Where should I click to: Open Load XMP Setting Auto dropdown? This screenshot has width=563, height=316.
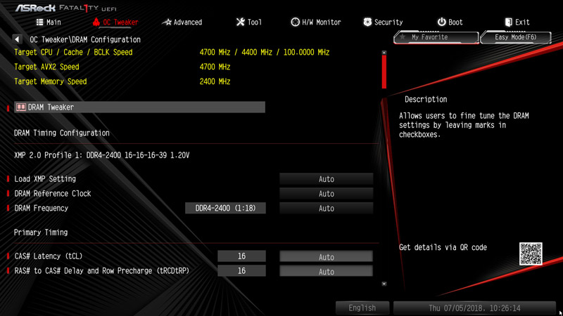327,179
